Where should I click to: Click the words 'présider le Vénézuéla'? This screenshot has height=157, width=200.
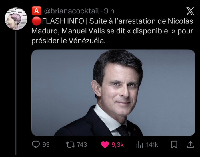coord(68,41)
